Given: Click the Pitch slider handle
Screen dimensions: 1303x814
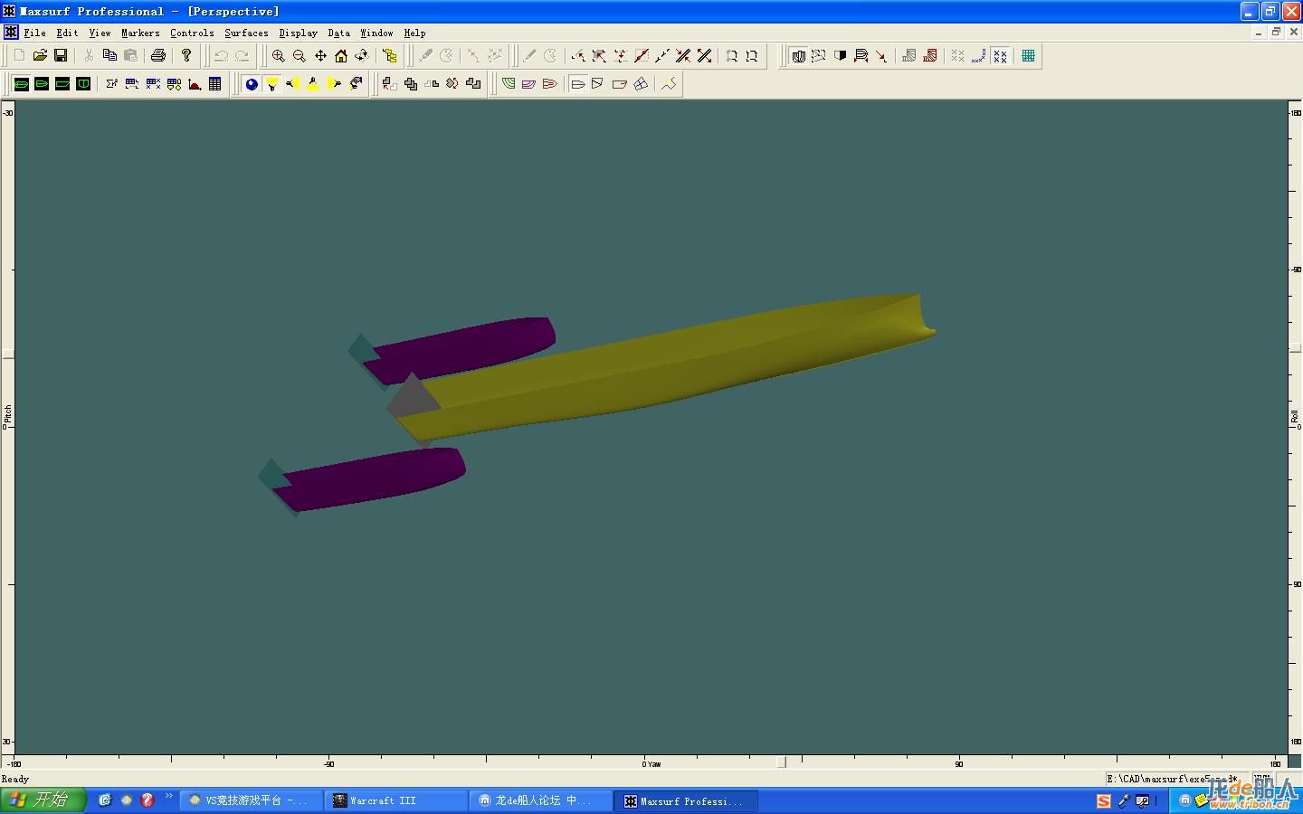Looking at the screenshot, I should click(8, 355).
